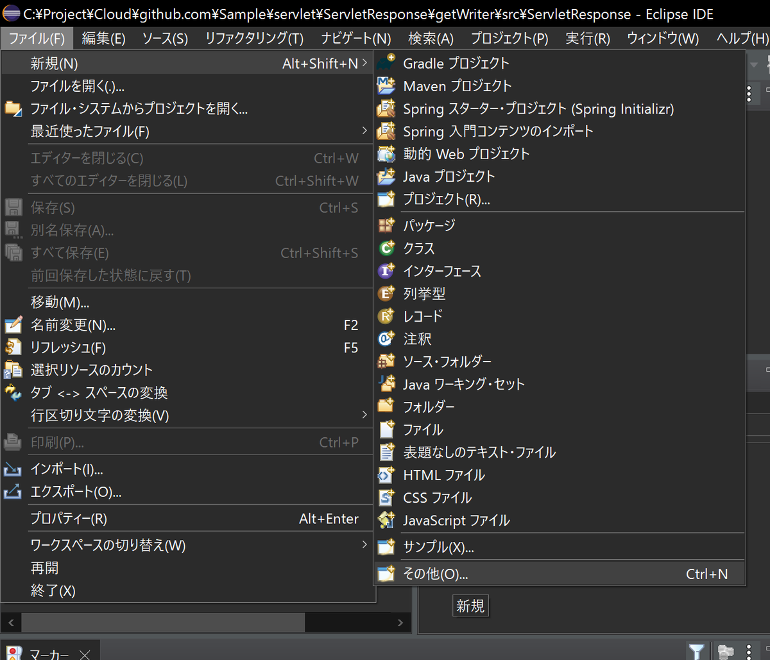Open the ファイル(F) menu
Screen dimensions: 770x660
pyautogui.click(x=37, y=39)
